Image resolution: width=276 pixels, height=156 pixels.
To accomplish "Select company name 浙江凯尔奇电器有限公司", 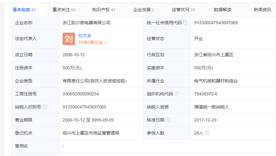I will tap(87, 23).
